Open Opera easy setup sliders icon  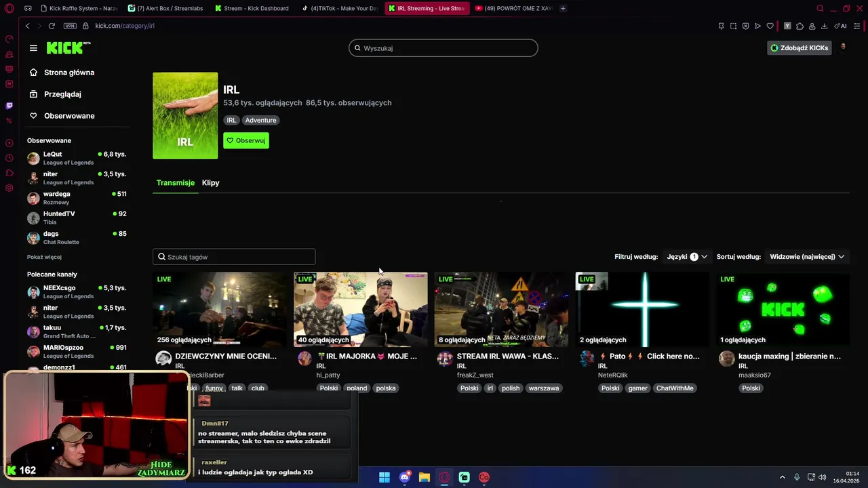[x=857, y=26]
